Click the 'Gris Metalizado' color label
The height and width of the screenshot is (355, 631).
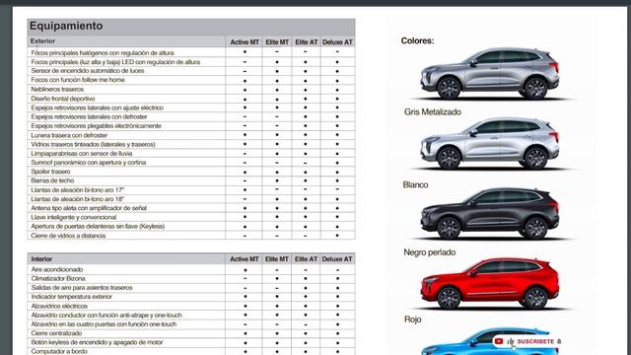[x=433, y=112]
